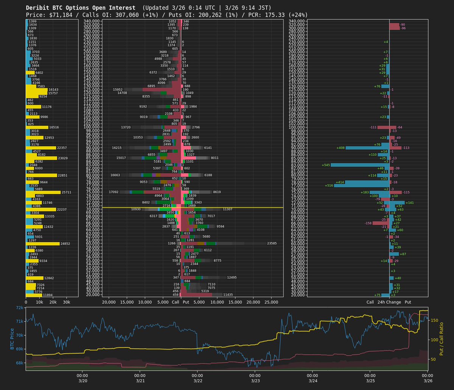Click the total value '24852' in the left chart
Image resolution: width=454 pixels, height=390 pixels.
(65, 244)
